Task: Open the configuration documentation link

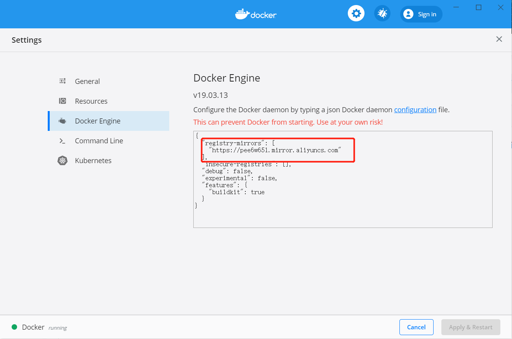Action: pyautogui.click(x=415, y=110)
